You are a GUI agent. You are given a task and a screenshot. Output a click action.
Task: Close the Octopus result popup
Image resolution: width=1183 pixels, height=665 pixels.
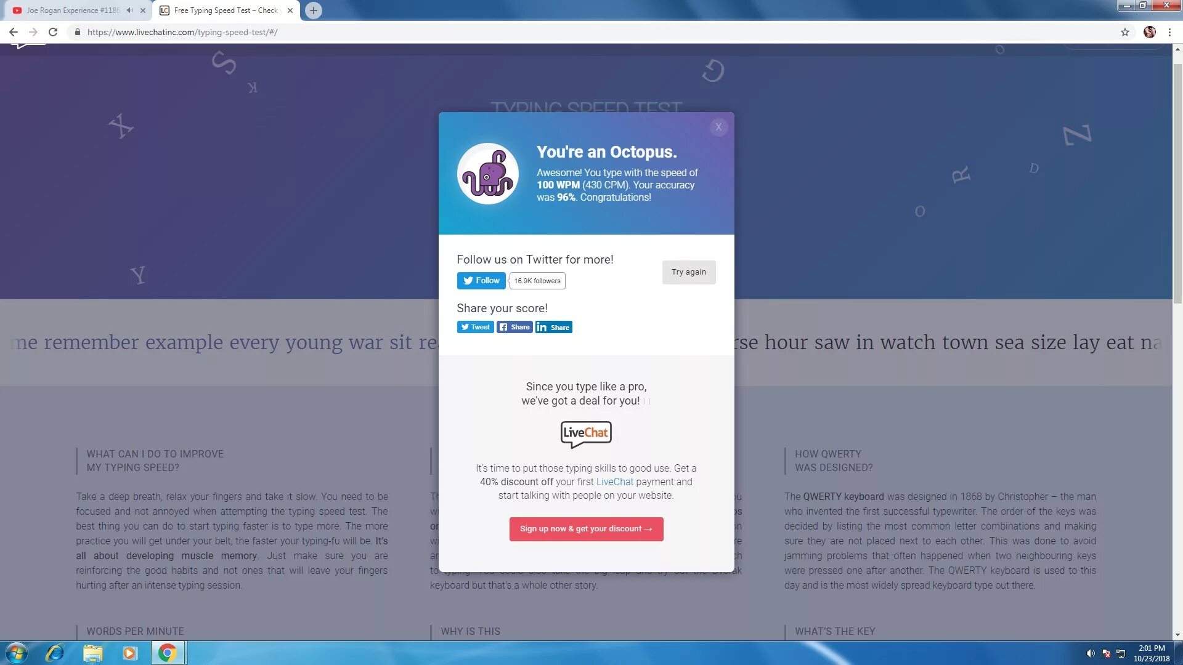(x=718, y=127)
